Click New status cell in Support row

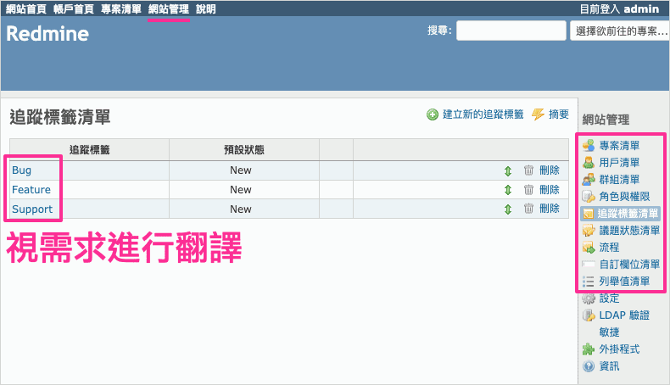coord(244,209)
